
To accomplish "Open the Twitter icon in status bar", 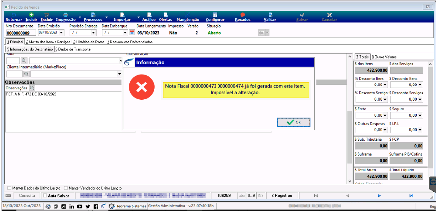I will 88,206.
